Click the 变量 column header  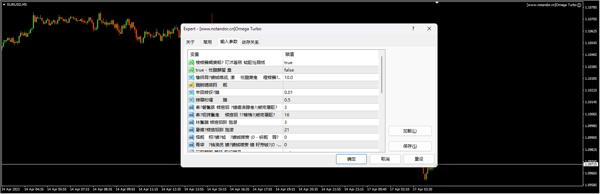235,54
